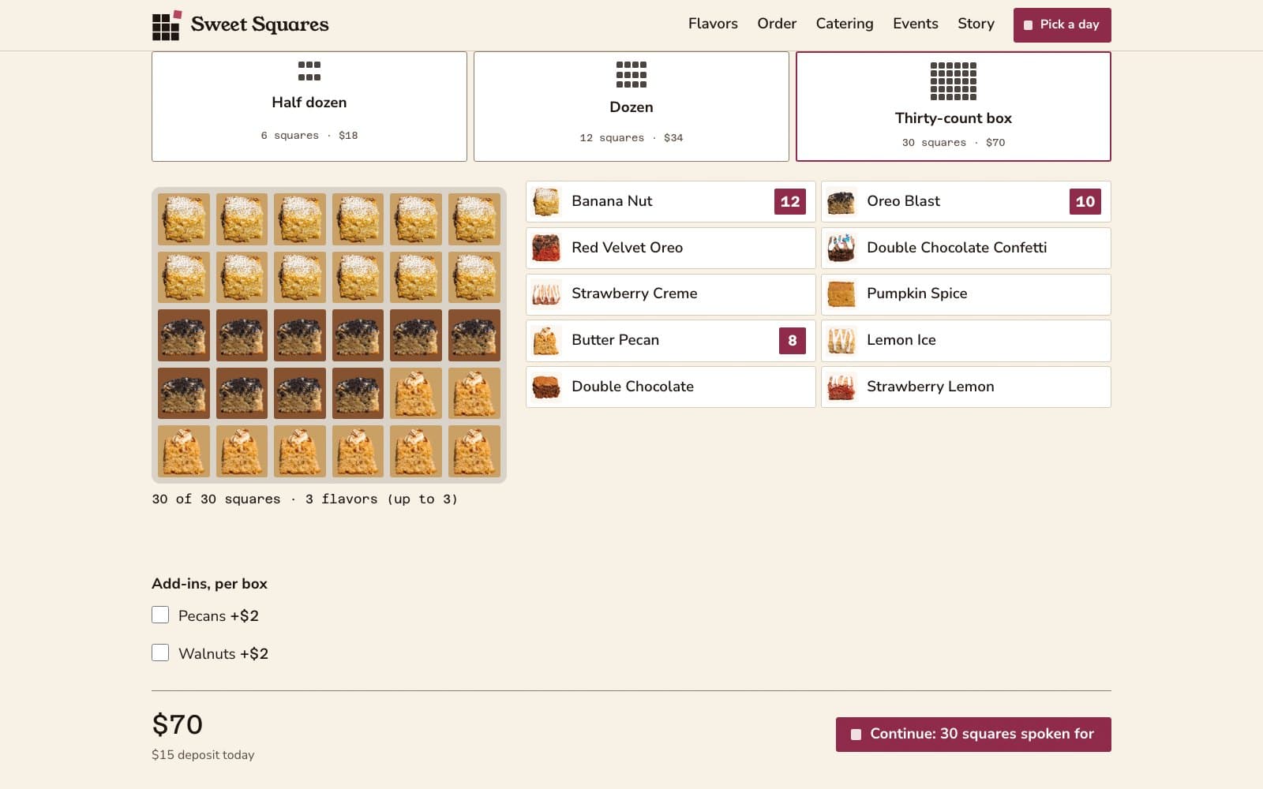This screenshot has width=1263, height=789.
Task: Select the Lemon Ice flavor label
Action: (901, 340)
